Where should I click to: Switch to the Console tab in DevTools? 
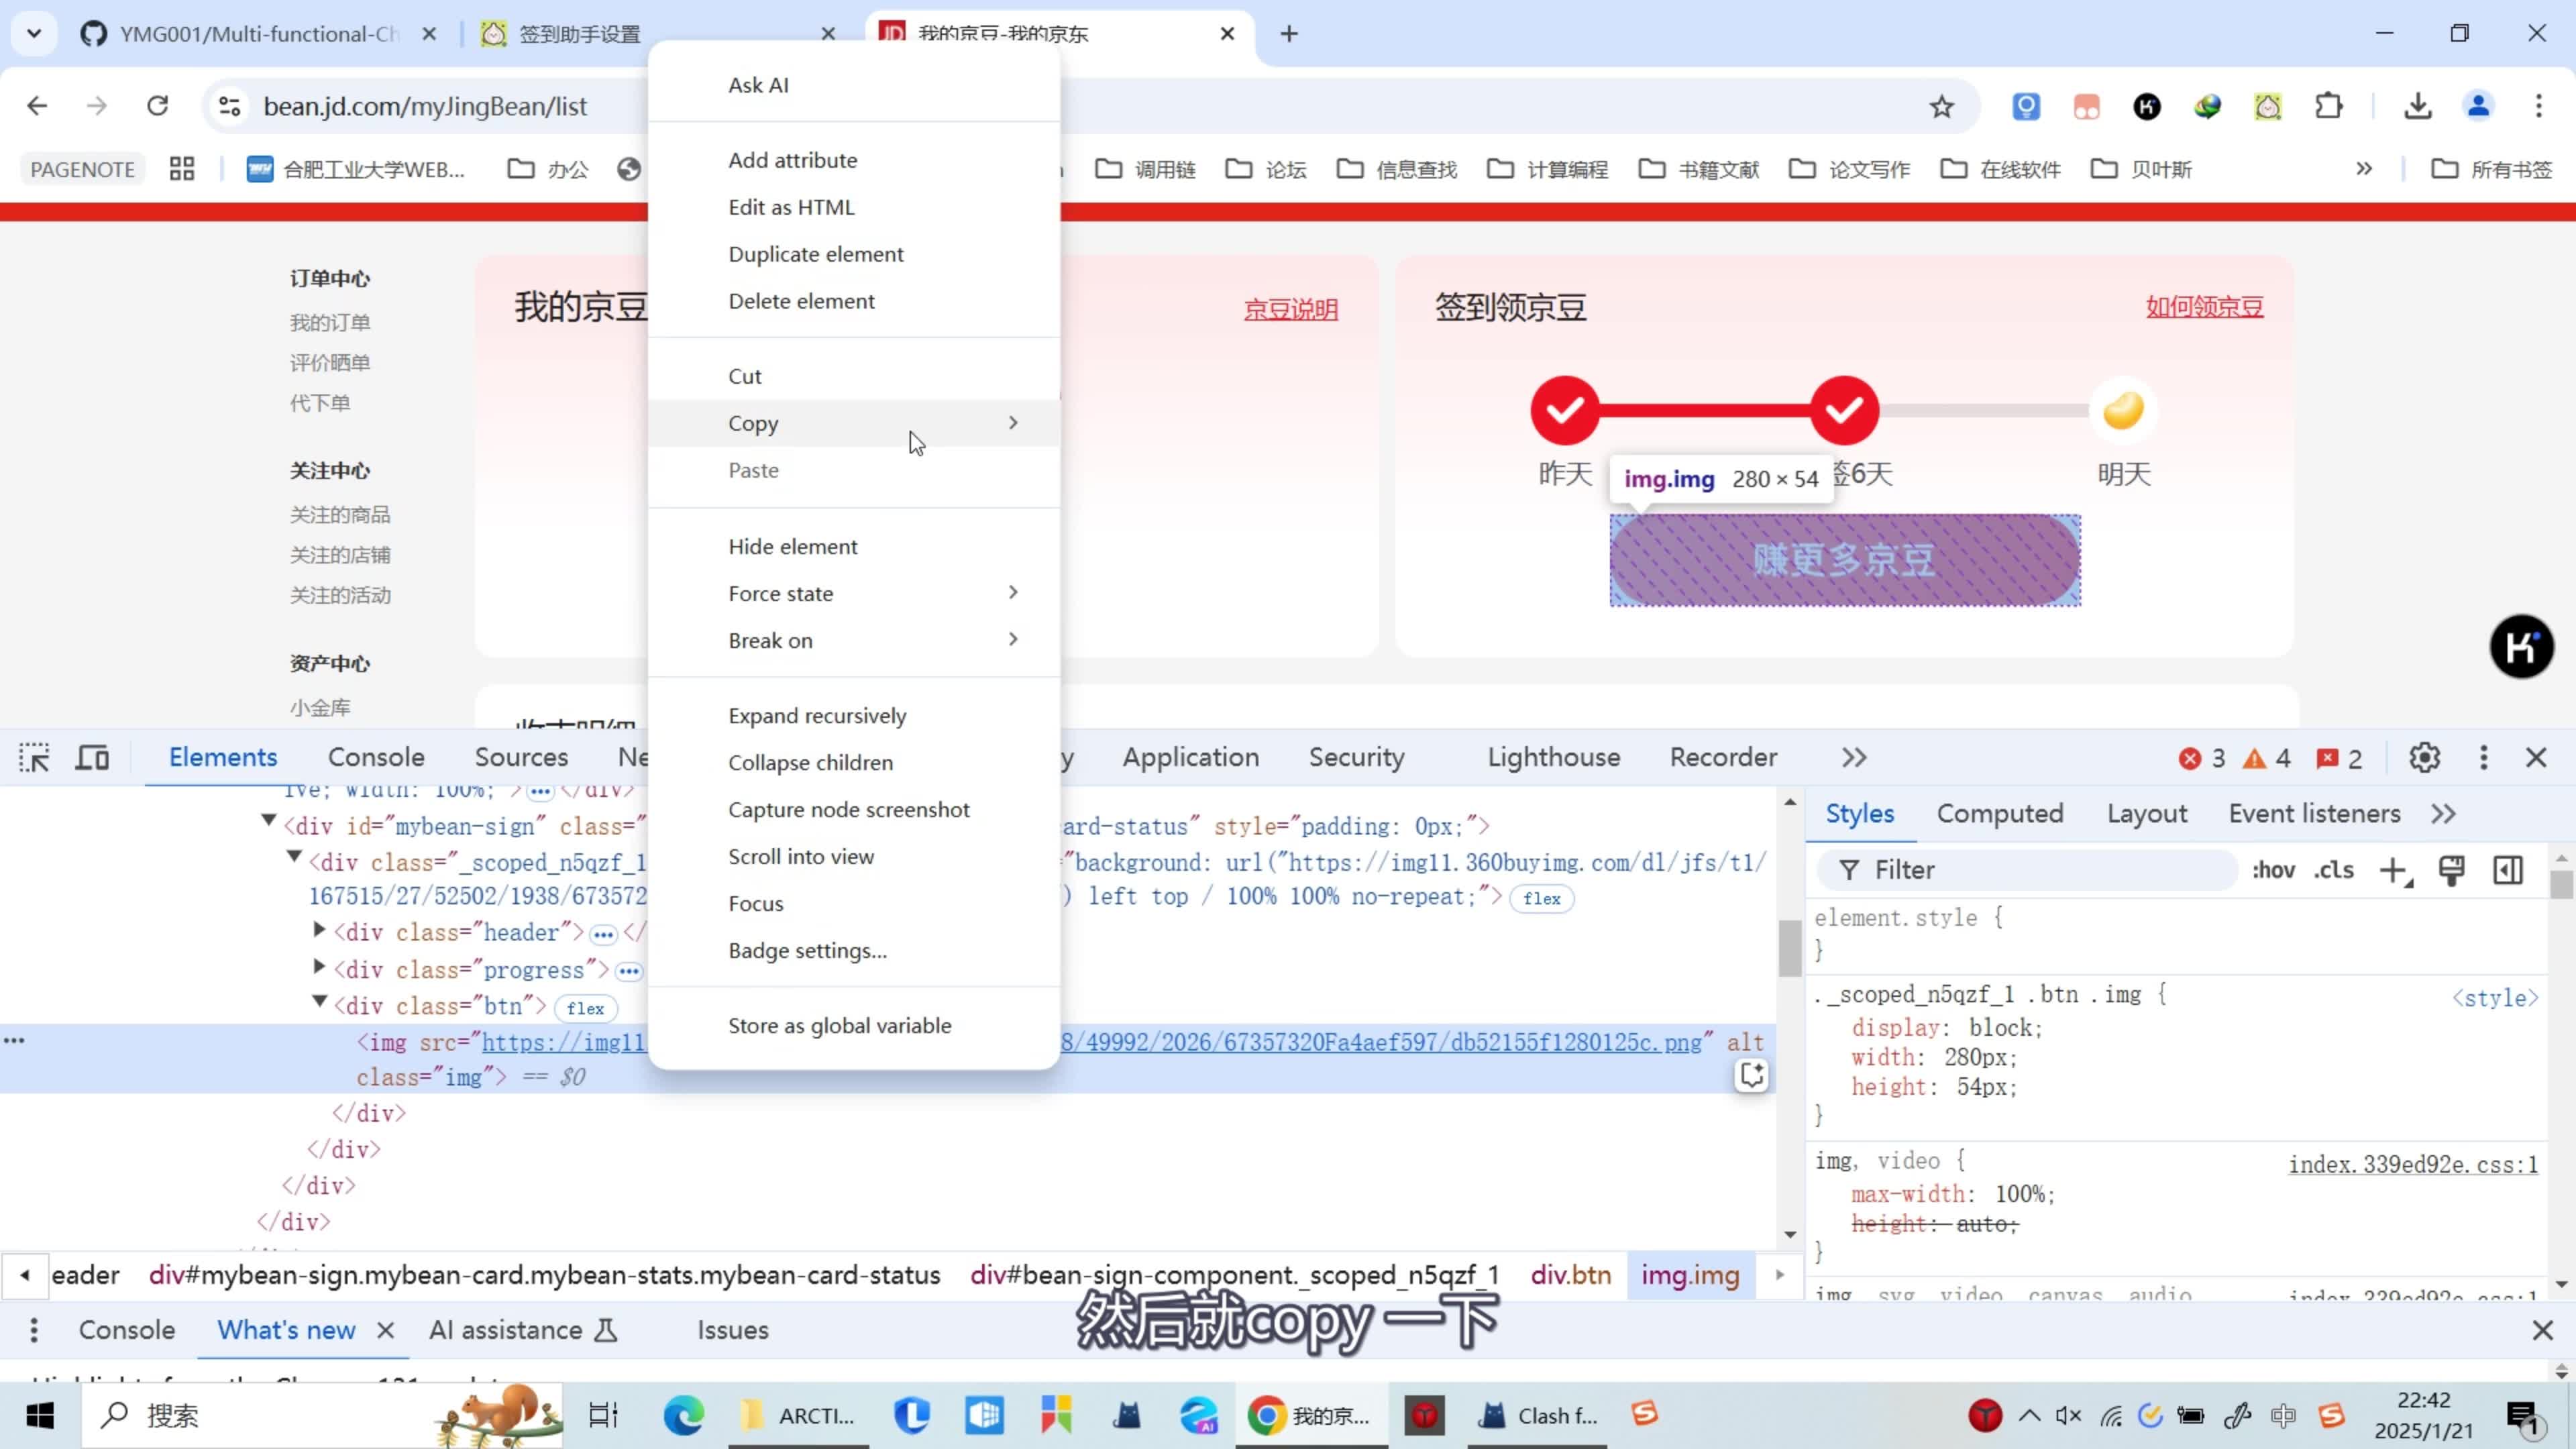376,758
